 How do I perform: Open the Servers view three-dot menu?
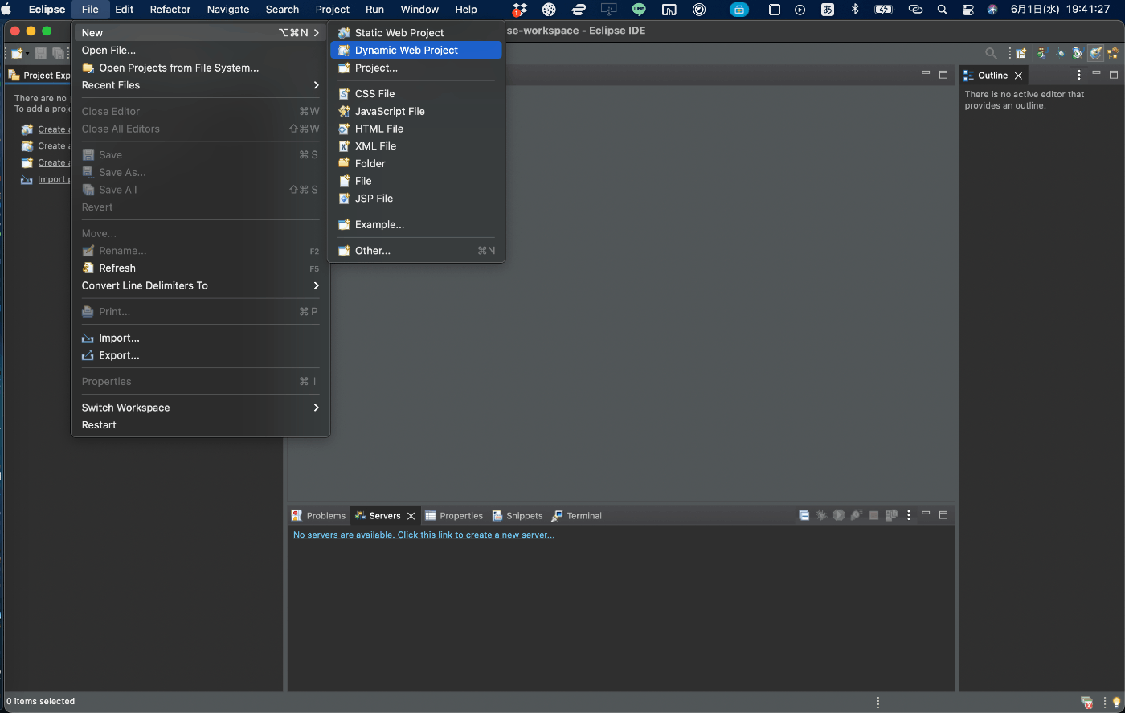tap(909, 515)
